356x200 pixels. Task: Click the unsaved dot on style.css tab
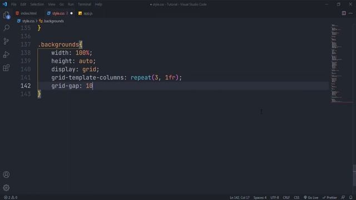tap(72, 13)
